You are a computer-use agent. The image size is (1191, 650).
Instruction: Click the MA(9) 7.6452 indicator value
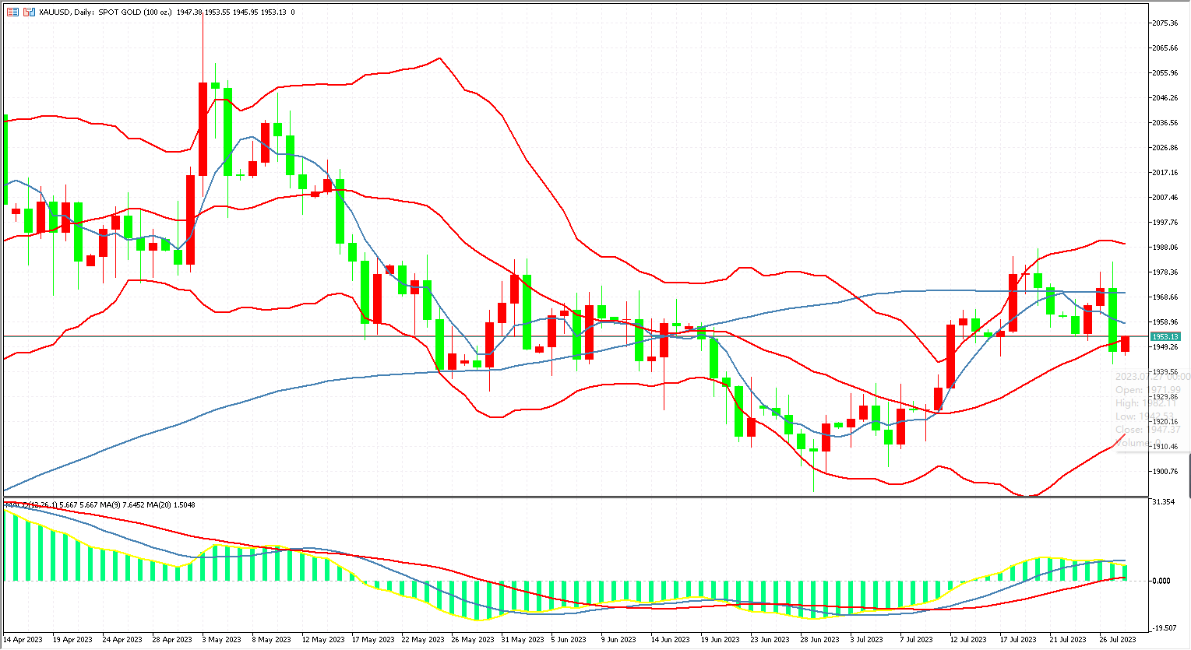(122, 505)
